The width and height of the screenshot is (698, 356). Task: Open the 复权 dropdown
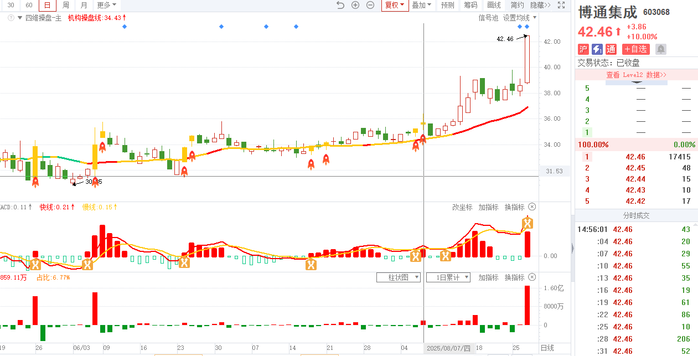pyautogui.click(x=395, y=5)
